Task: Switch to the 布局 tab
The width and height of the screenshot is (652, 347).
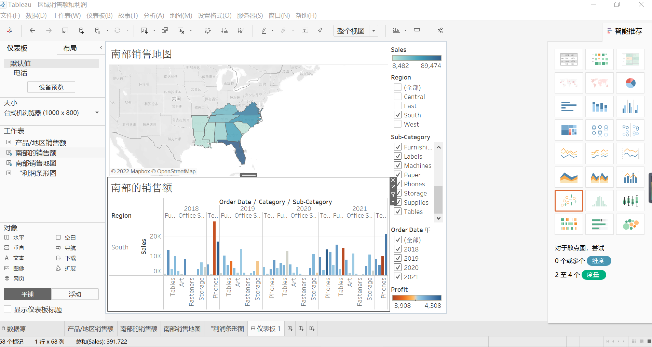Action: pyautogui.click(x=70, y=48)
